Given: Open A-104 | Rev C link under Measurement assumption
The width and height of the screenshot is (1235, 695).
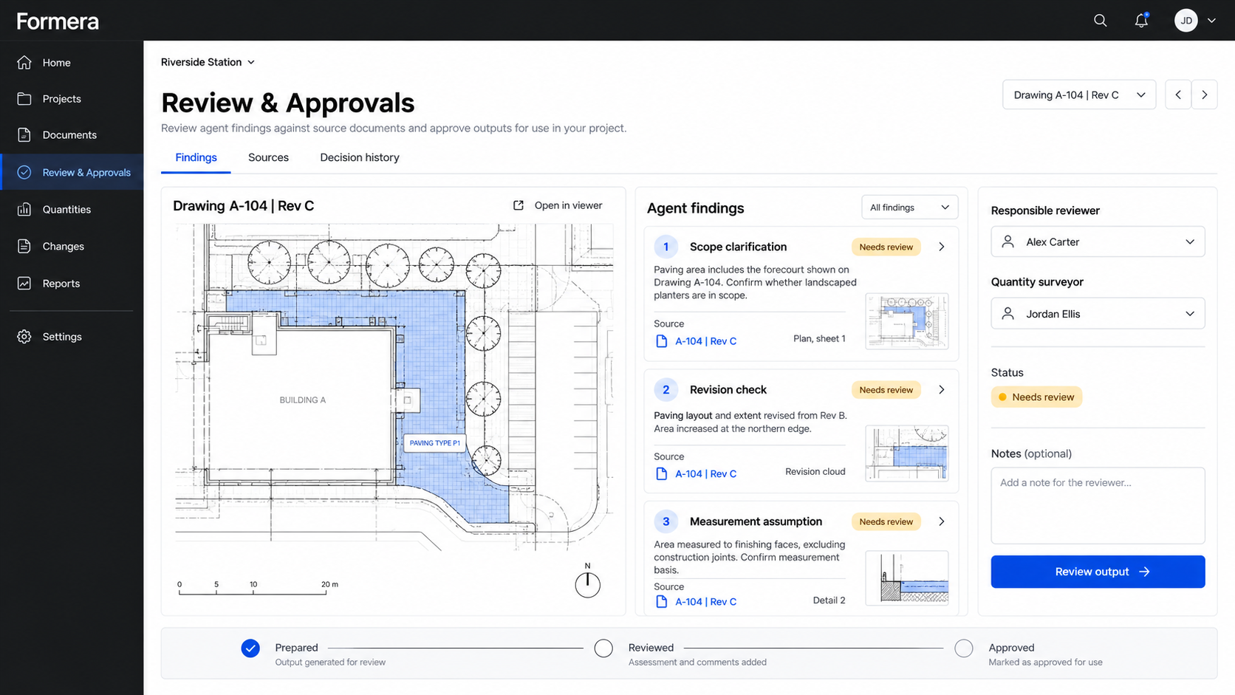Looking at the screenshot, I should (705, 602).
